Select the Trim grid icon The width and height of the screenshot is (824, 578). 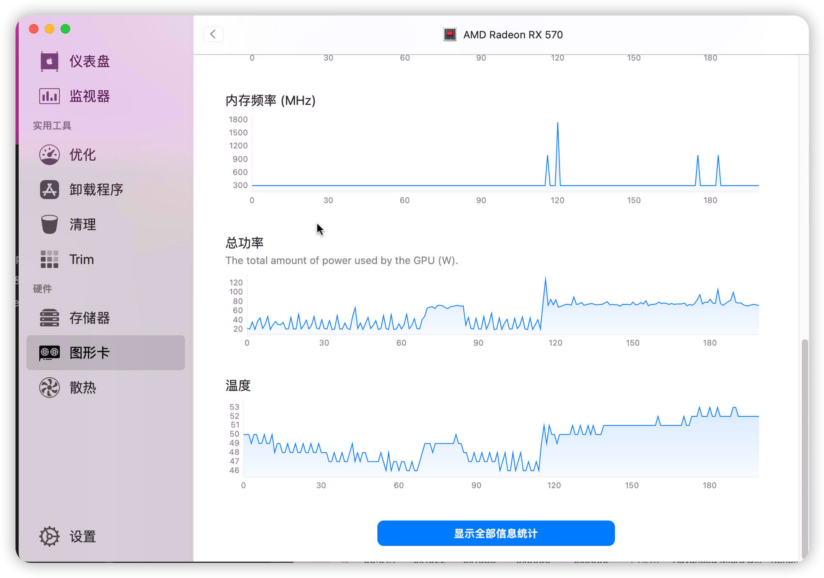[49, 260]
